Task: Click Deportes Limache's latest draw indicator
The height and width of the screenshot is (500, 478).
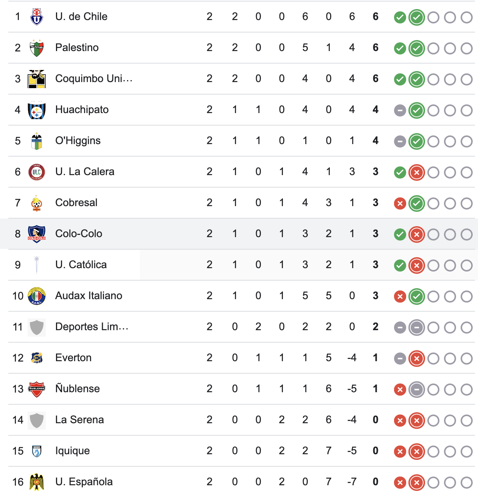Action: [x=416, y=328]
